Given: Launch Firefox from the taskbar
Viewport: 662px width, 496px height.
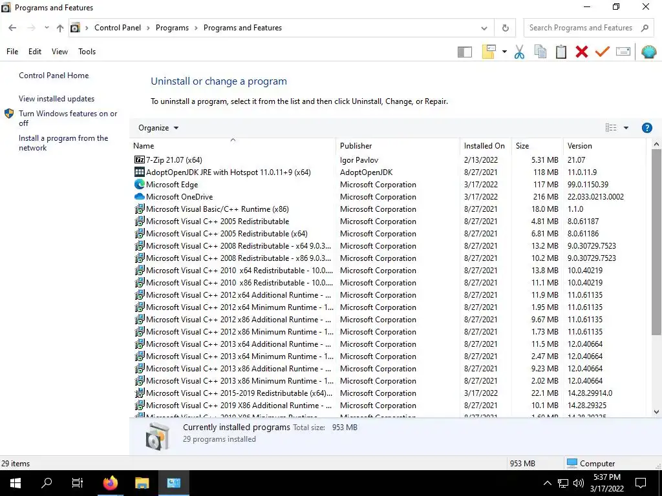Looking at the screenshot, I should (x=111, y=483).
